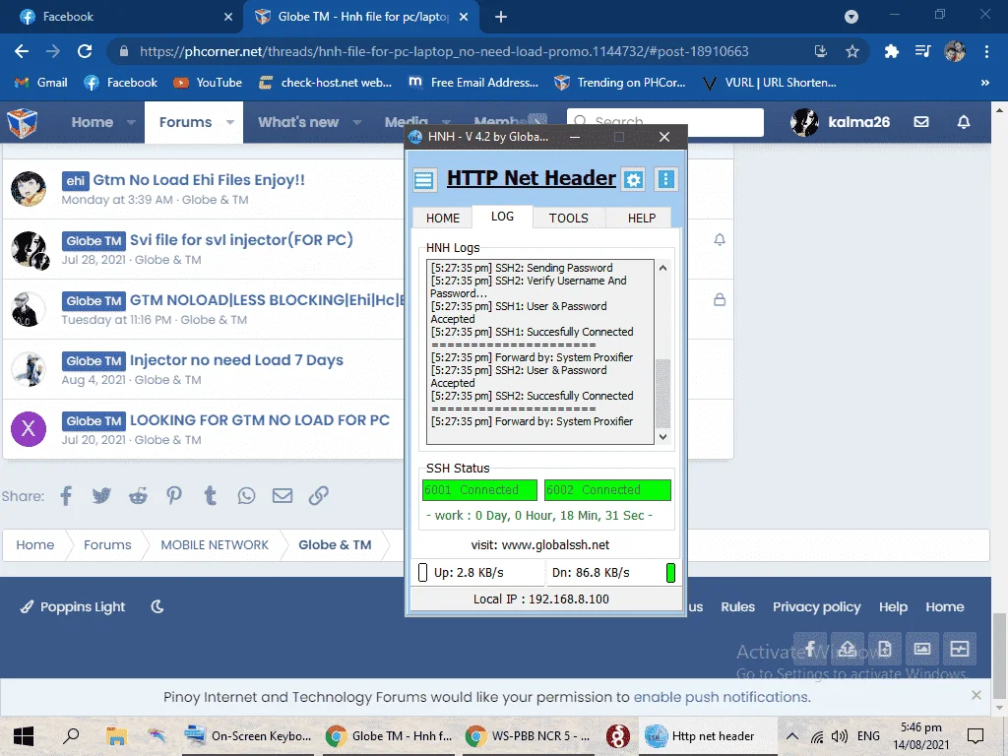Copy thread link icon

pyautogui.click(x=319, y=496)
